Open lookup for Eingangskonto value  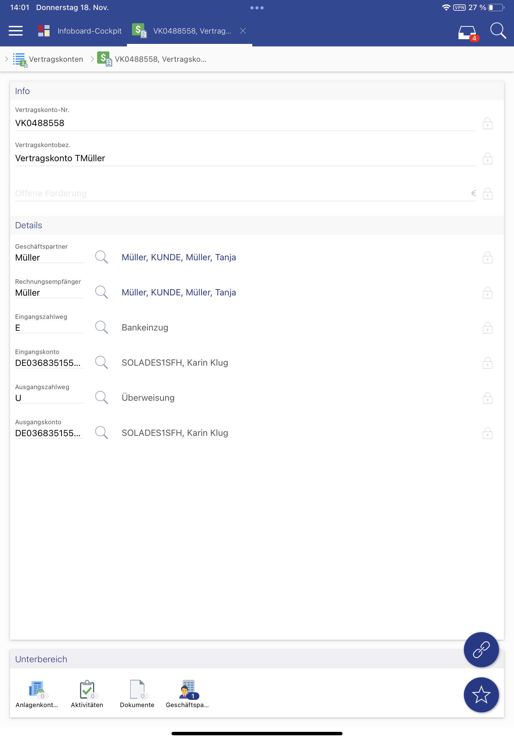(x=102, y=362)
